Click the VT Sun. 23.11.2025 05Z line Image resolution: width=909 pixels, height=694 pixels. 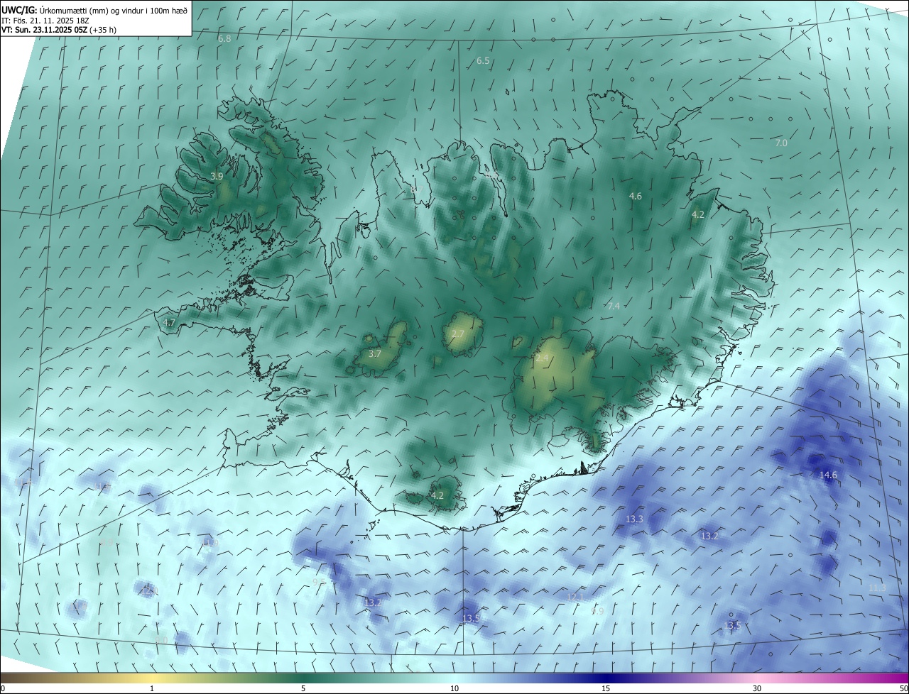click(x=58, y=31)
